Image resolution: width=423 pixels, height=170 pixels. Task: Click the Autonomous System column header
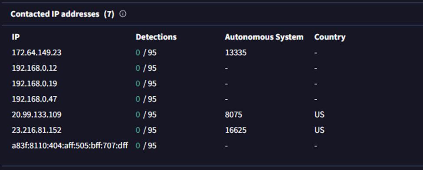(264, 37)
